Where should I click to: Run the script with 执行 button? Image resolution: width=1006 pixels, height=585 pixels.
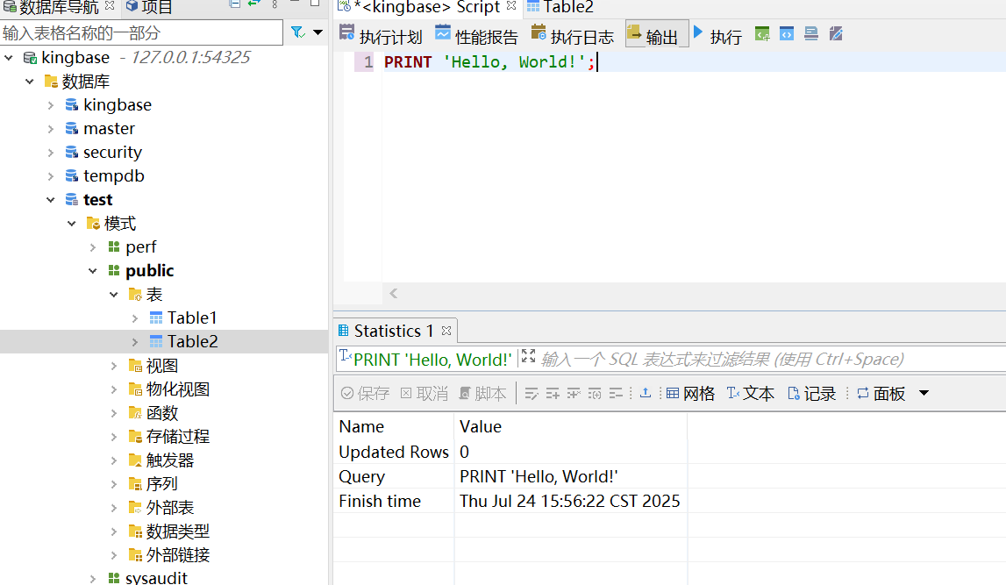tap(717, 35)
